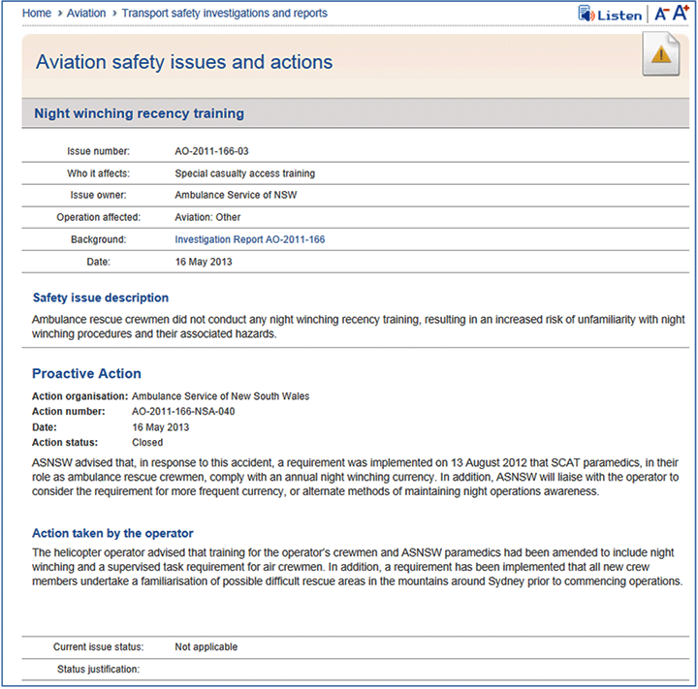Open the Aviation breadcrumb link
Screen dimensions: 698x689
pos(86,14)
